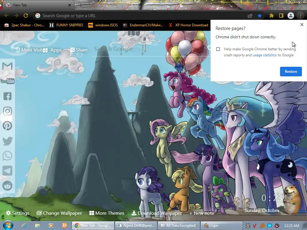Switch to New Tab - Google taskbar item
Viewport: 307px width, 230px height.
pyautogui.click(x=93, y=226)
